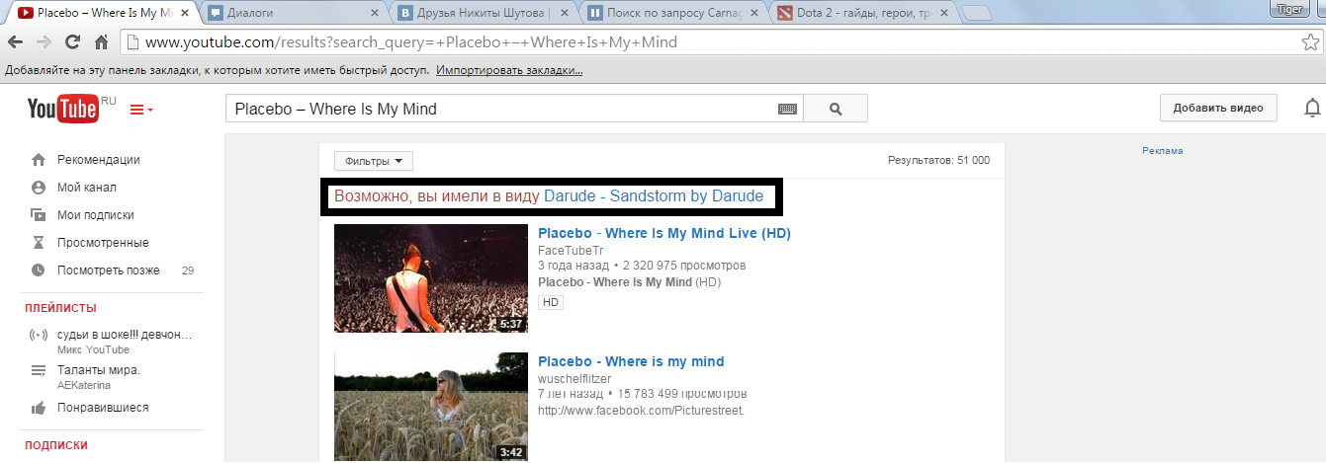Click the browser back arrow
The image size is (1326, 463).
(17, 42)
